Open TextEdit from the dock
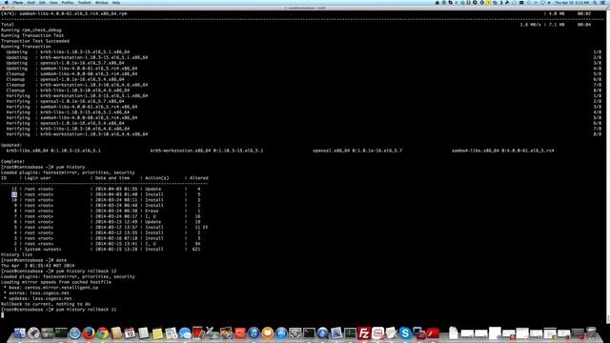 pyautogui.click(x=392, y=333)
